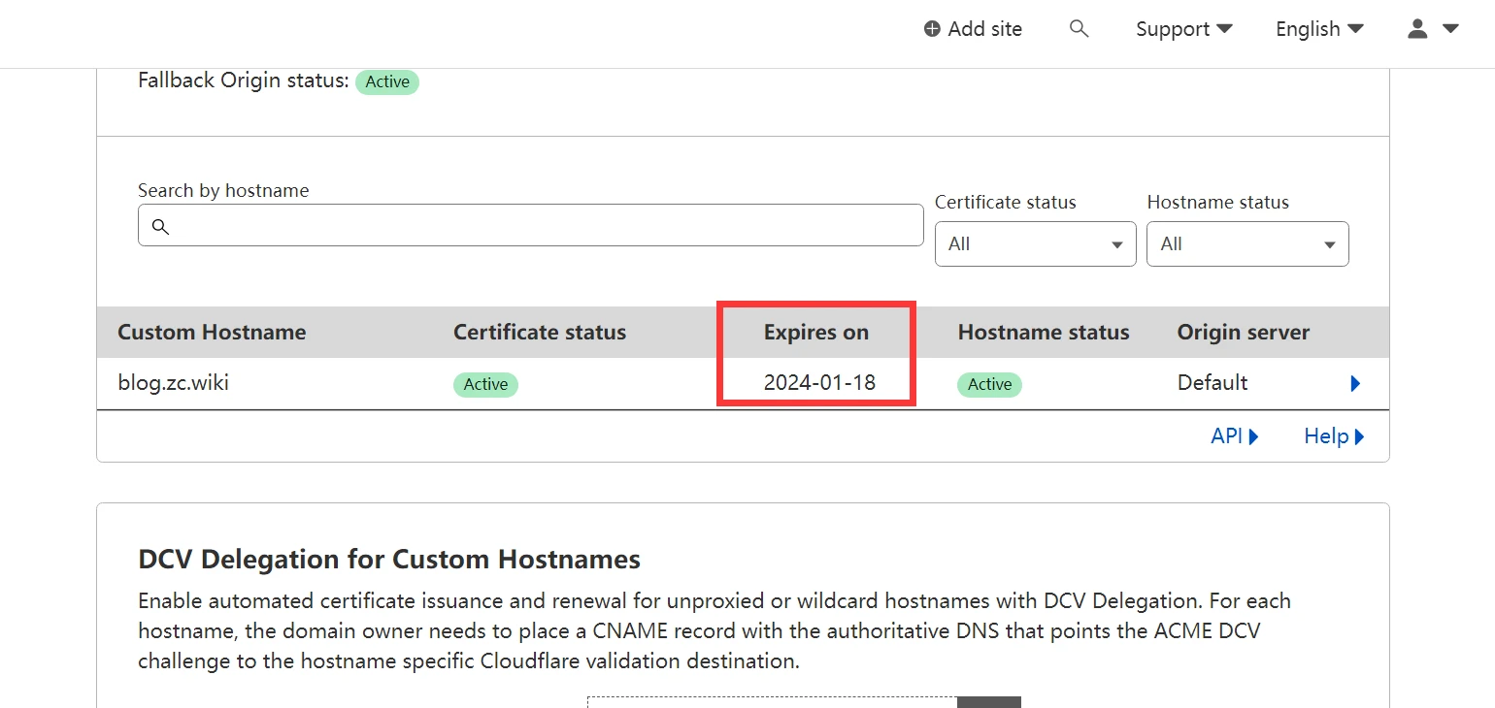The width and height of the screenshot is (1495, 708).
Task: Open the Certificate status filter dropdown
Action: (1035, 244)
